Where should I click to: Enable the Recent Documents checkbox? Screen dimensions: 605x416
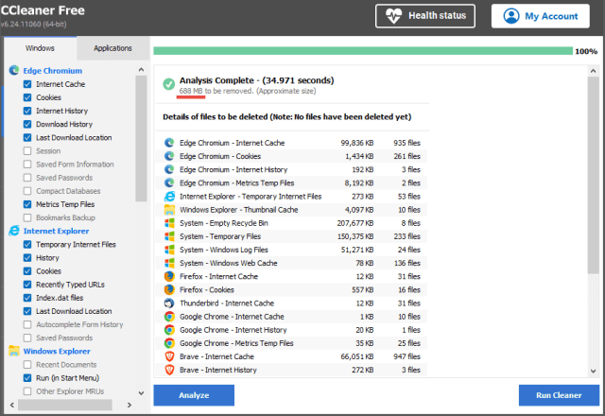(x=27, y=365)
